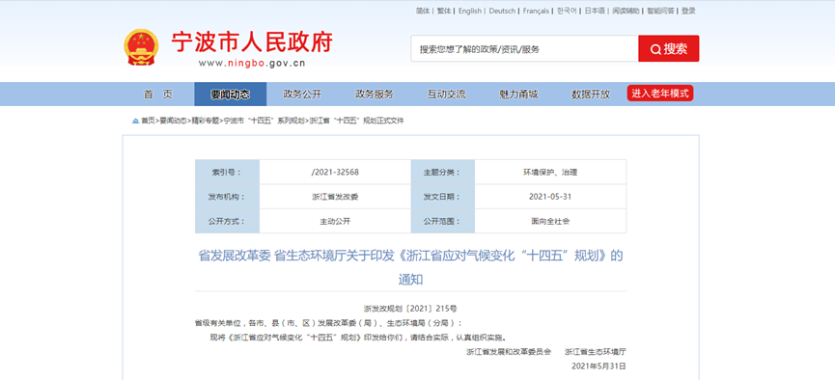Click the 发文日期 label cell
This screenshot has width=835, height=380.
tap(442, 197)
